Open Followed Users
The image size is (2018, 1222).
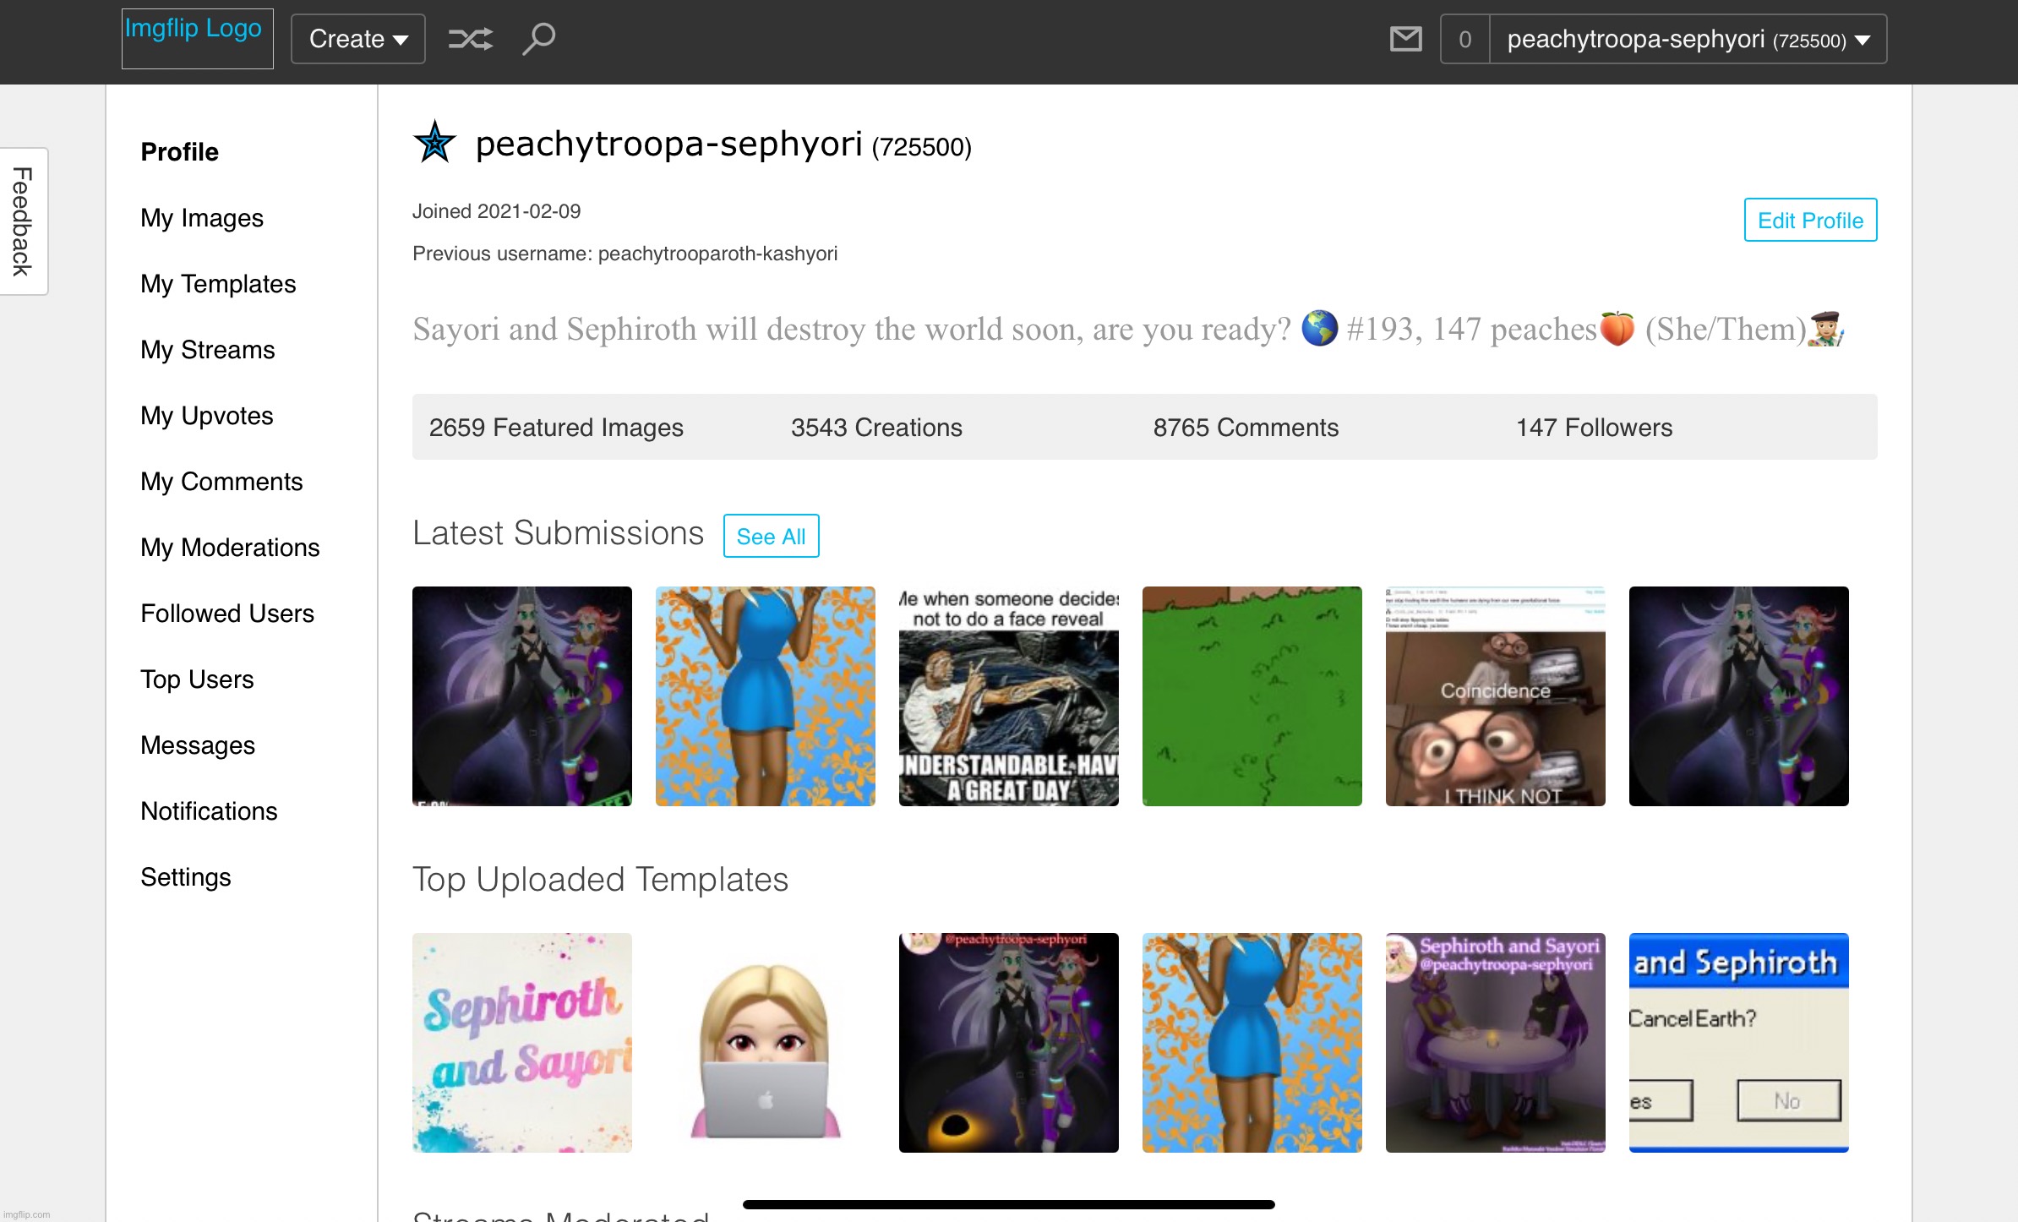pyautogui.click(x=227, y=614)
